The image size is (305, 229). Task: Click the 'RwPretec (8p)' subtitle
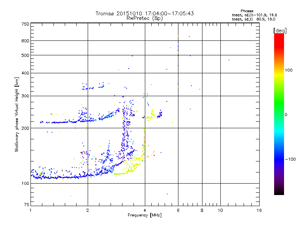(144, 18)
